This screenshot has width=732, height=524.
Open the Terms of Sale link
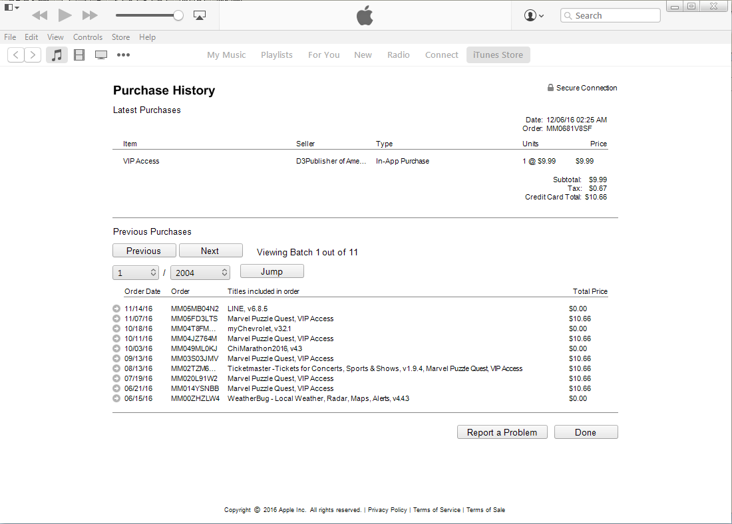(x=486, y=510)
